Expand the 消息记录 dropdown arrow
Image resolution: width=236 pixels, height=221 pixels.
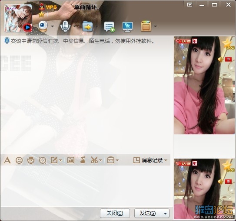(166, 160)
